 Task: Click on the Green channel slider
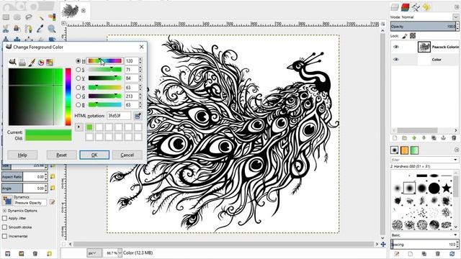105,96
